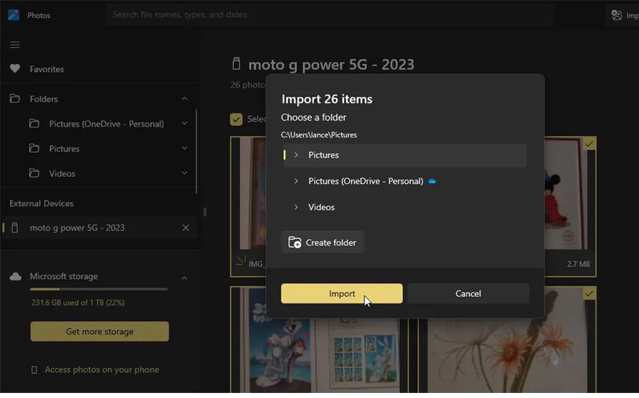
Task: Click the 2.7 MB file size label
Action: click(578, 263)
